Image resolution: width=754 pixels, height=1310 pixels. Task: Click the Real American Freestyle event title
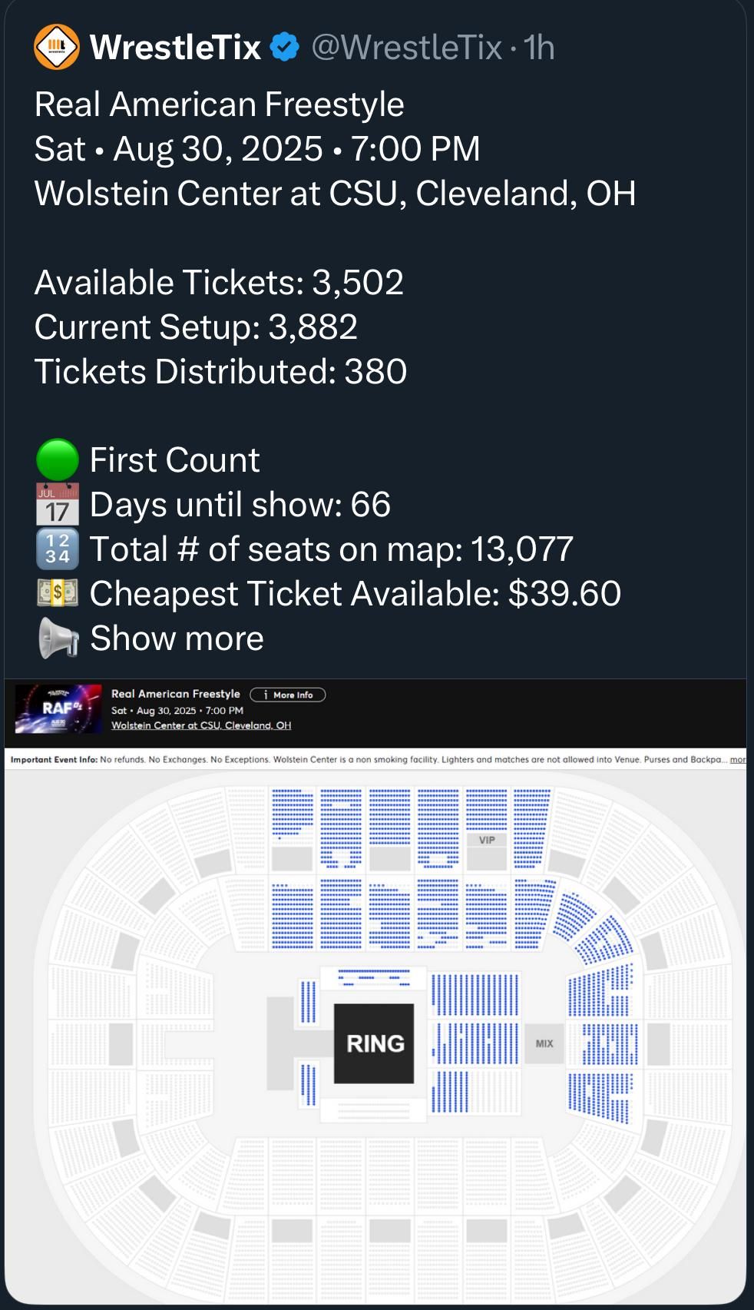176,694
